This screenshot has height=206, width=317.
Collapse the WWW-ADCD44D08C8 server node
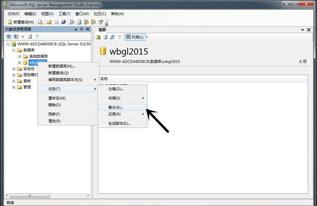[x=8, y=44]
